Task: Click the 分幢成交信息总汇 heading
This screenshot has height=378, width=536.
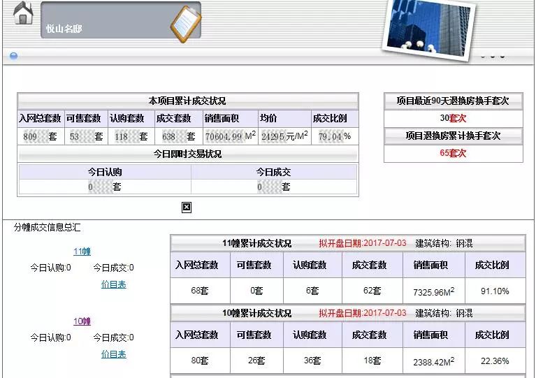Action: pos(48,227)
